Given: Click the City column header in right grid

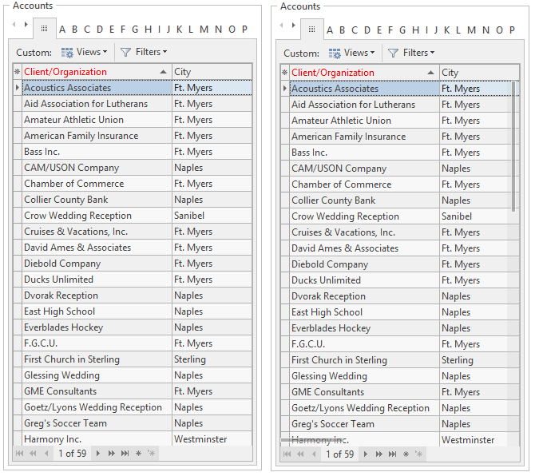Looking at the screenshot, I should pyautogui.click(x=479, y=73).
